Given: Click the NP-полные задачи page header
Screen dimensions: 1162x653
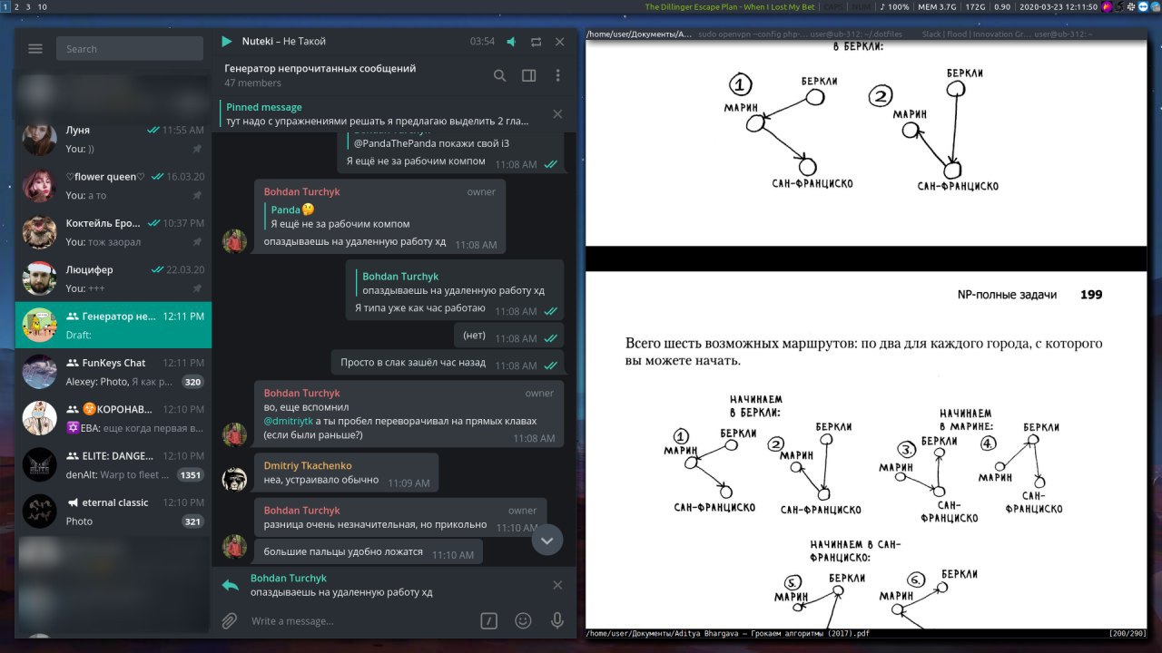Looking at the screenshot, I should (x=1007, y=295).
